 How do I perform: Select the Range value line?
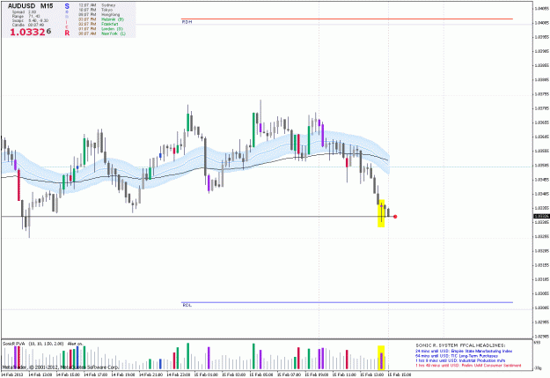tap(26, 16)
